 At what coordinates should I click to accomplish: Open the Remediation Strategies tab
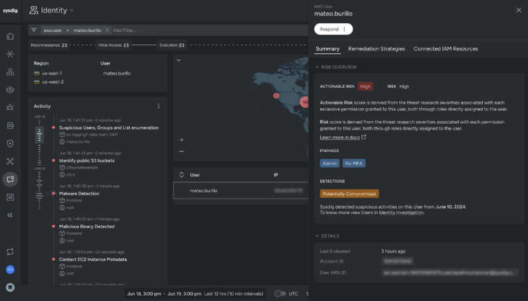(377, 49)
